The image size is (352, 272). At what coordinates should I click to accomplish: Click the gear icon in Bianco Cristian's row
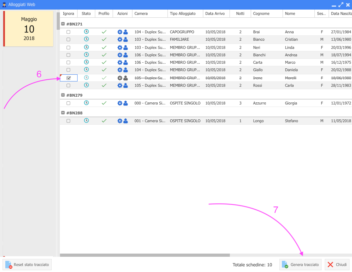120,39
